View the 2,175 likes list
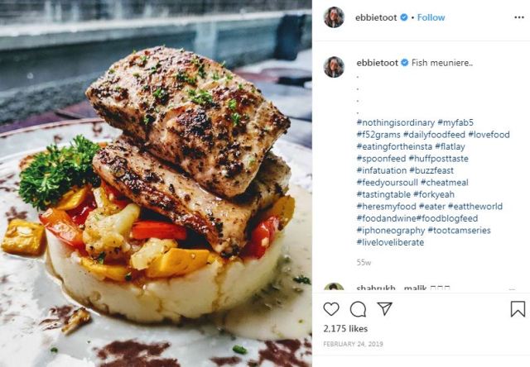Viewport: 530px width, 367px height. (345, 328)
